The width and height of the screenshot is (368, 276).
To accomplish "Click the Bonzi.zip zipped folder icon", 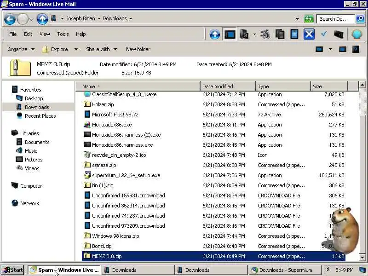I will (87, 246).
